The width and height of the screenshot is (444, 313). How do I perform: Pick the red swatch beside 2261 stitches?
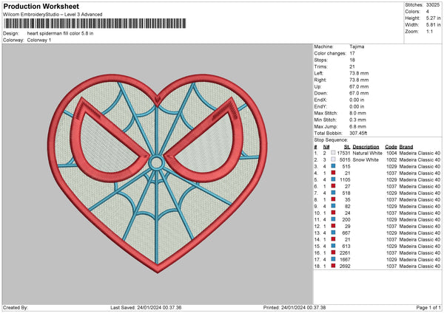pyautogui.click(x=333, y=252)
